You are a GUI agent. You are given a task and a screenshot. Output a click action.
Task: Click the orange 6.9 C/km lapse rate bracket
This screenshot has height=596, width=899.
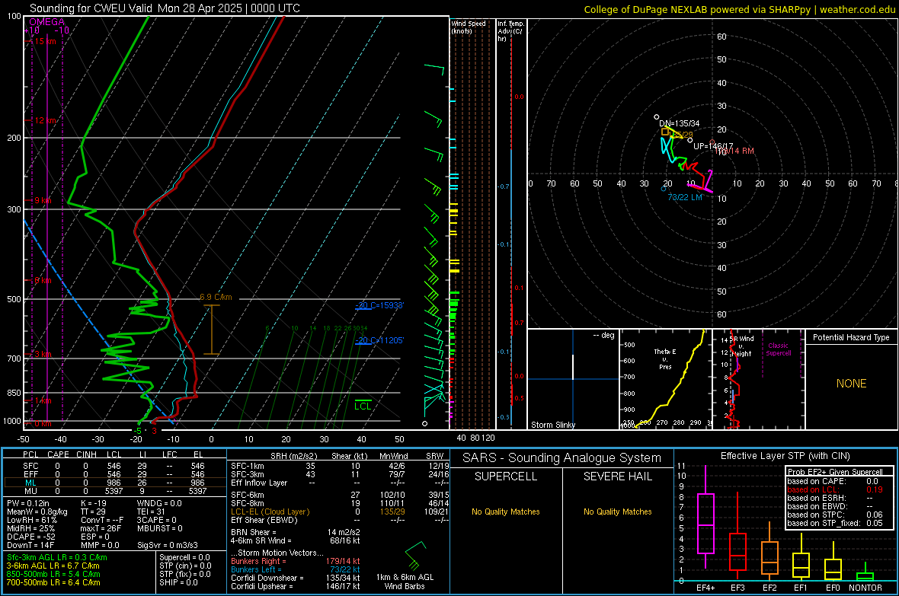[212, 330]
